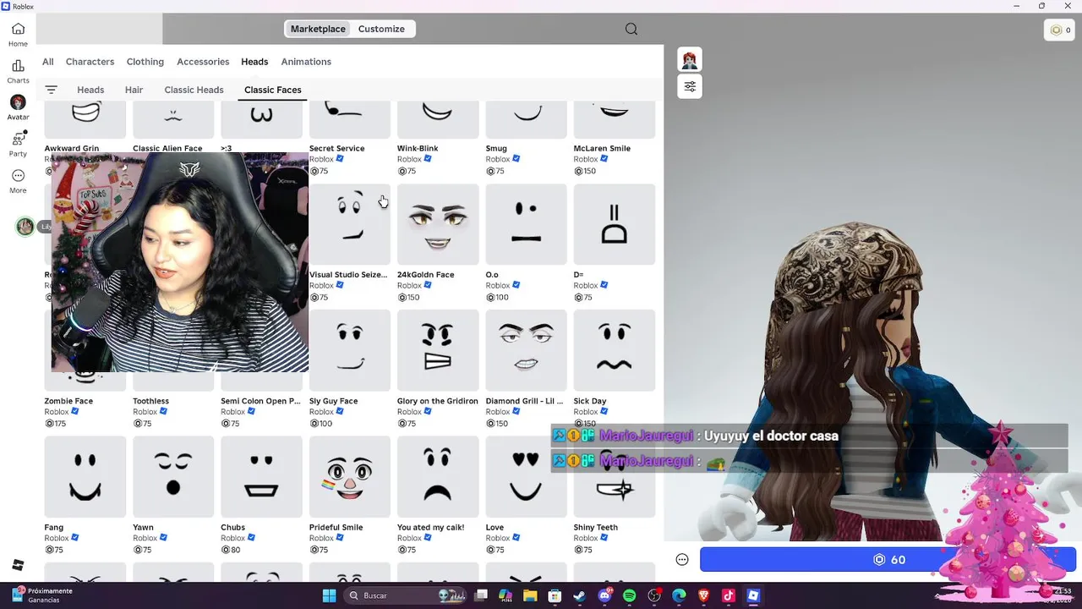Screen dimensions: 1082x609
Task: Select the Sick Day face thumbnail
Action: [x=615, y=350]
